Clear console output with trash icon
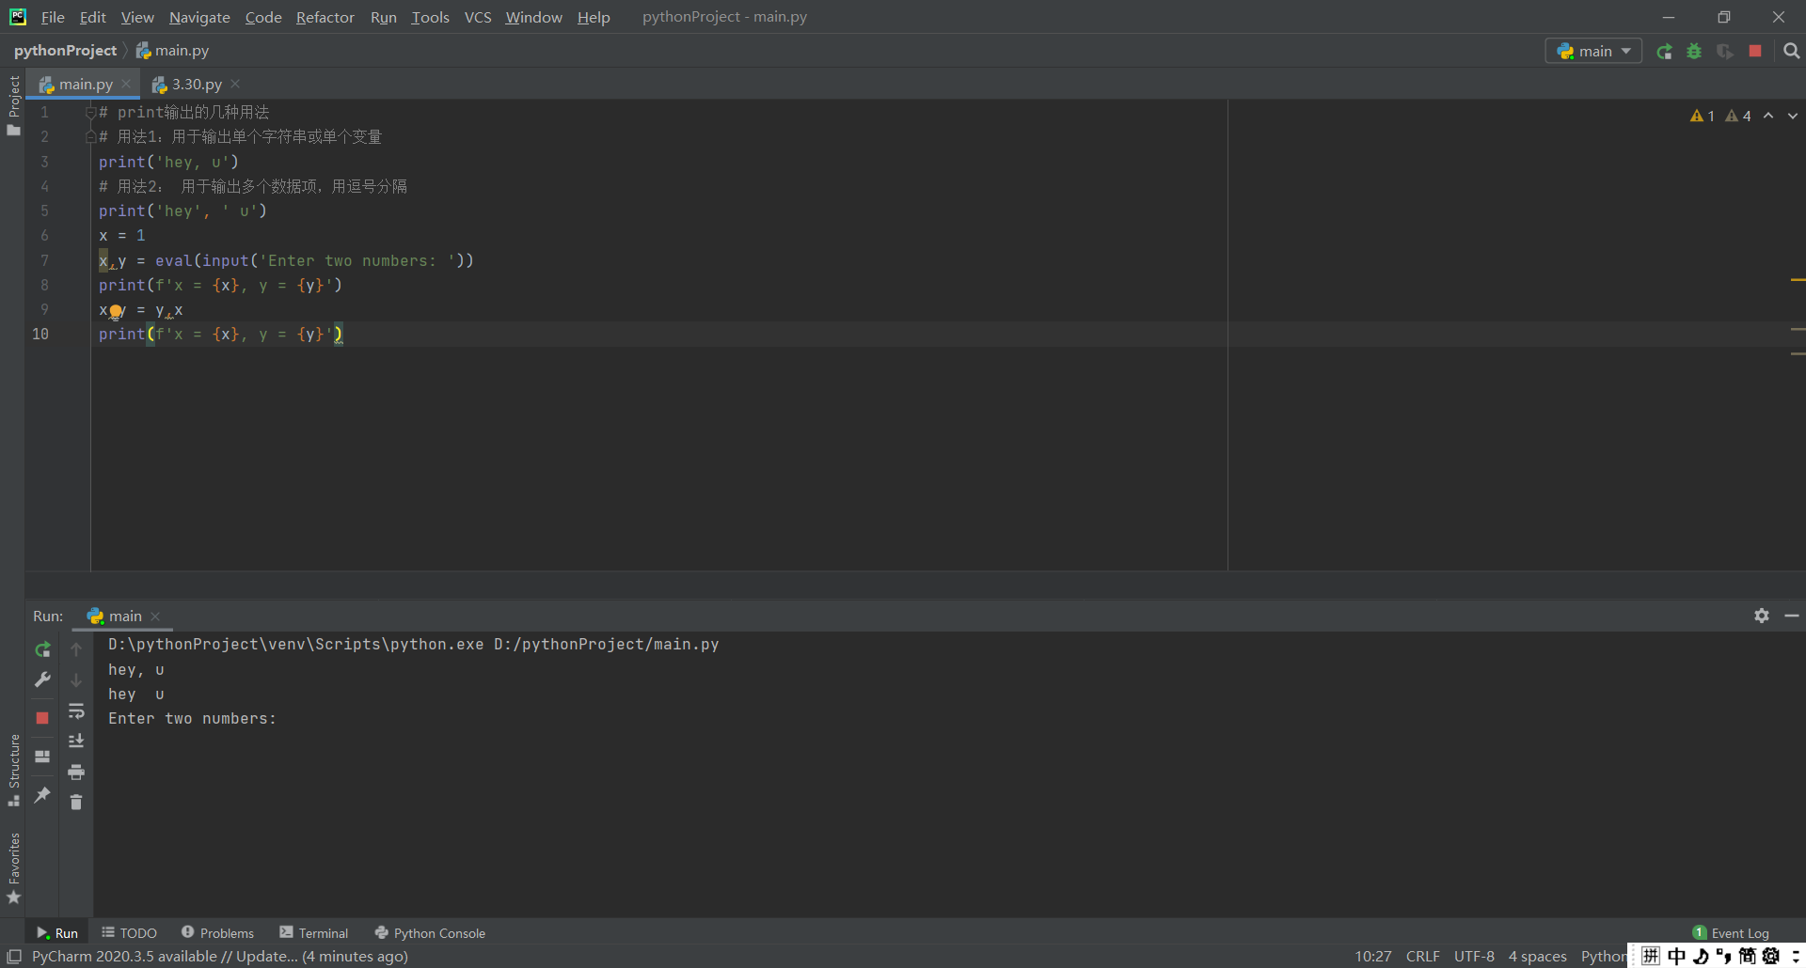1806x968 pixels. pyautogui.click(x=76, y=802)
